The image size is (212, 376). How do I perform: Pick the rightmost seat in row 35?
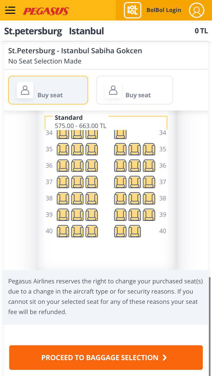click(x=149, y=149)
